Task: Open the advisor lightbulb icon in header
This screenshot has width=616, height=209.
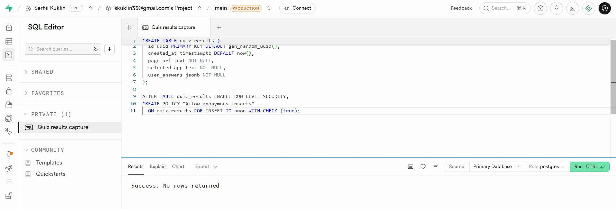Action: [557, 8]
